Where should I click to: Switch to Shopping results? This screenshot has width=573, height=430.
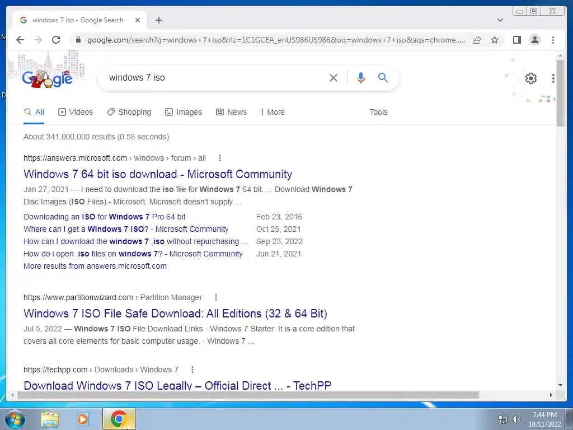tap(129, 112)
